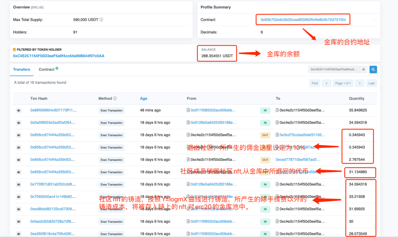Viewport: 398px width, 237px height.
Task: Click the eye icon for transaction 0xfaedc92dbfd728a7df8
Action: coord(19,222)
